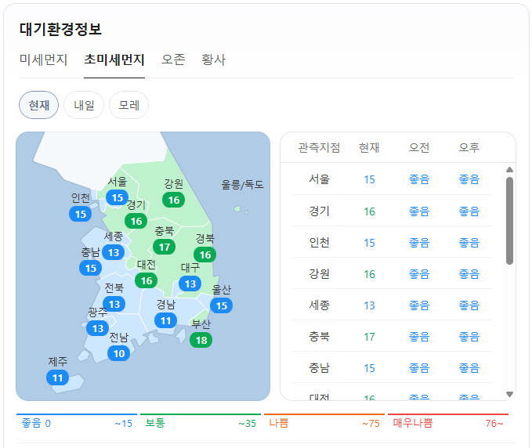The height and width of the screenshot is (448, 532).
Task: Click the 경기 row name in table
Action: 319,211
